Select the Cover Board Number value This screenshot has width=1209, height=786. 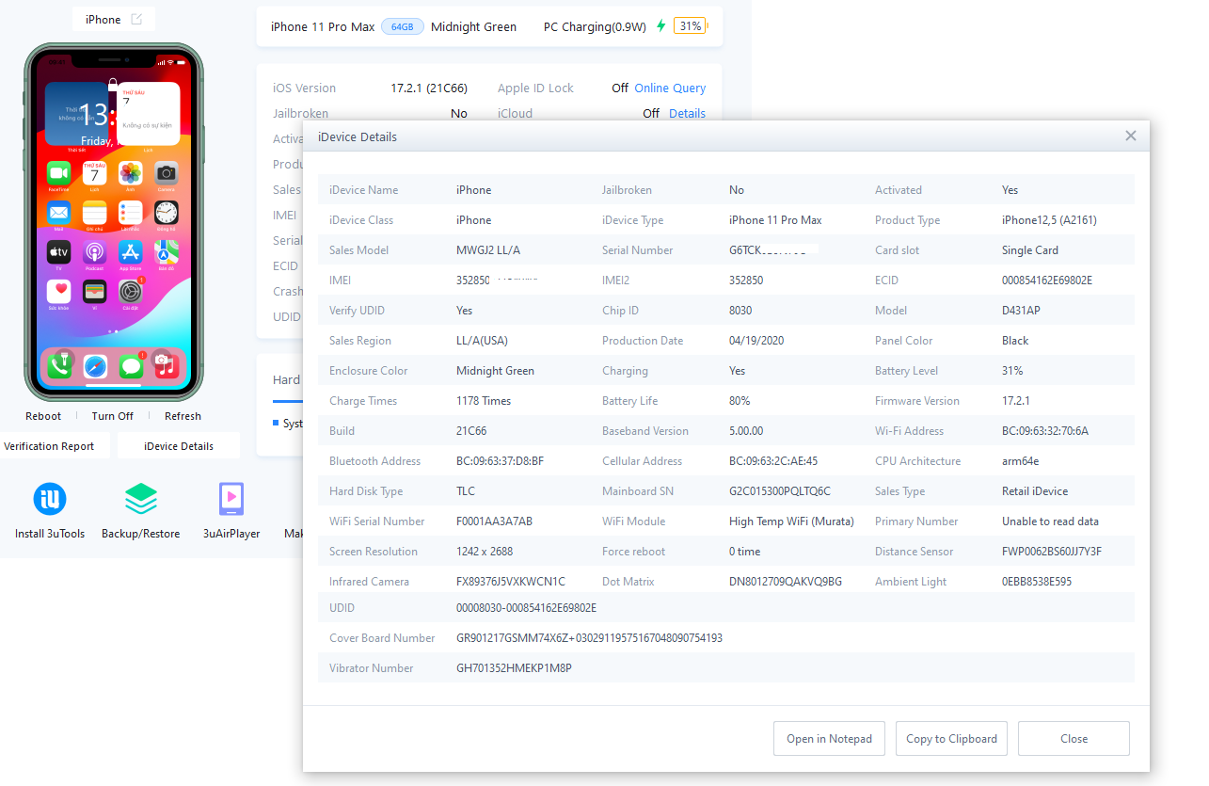click(x=589, y=638)
